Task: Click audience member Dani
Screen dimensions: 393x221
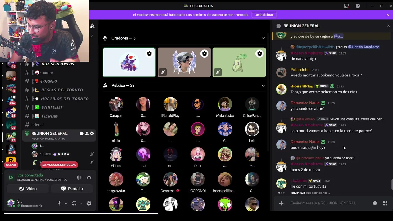Action: tap(198, 157)
